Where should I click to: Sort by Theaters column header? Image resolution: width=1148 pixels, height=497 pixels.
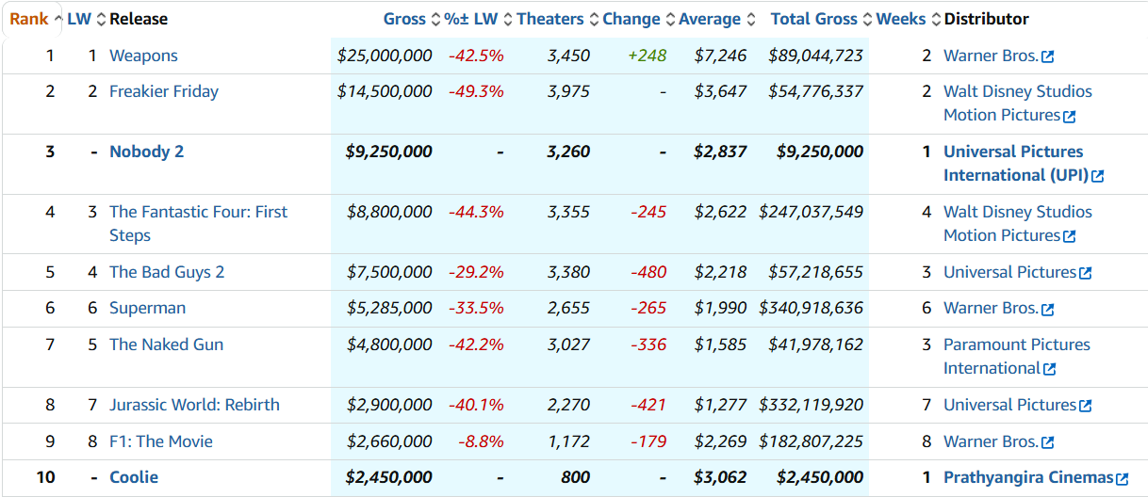(x=550, y=19)
